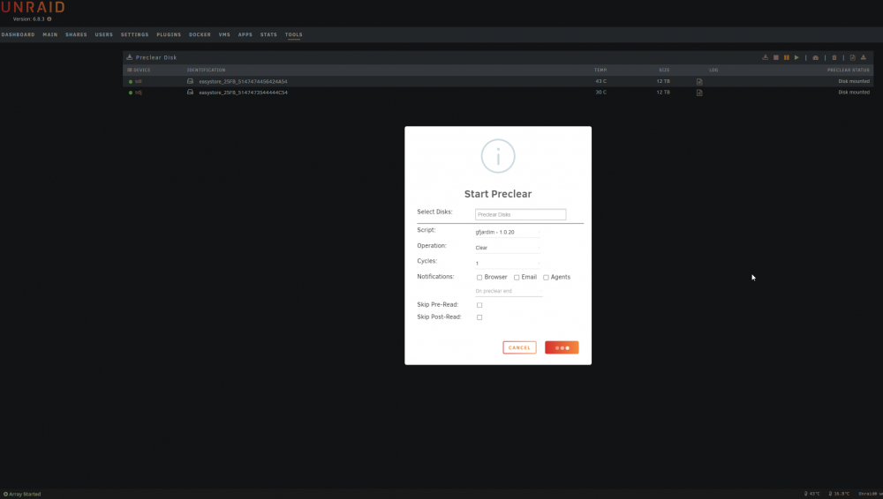Open the 'On preclear end' dropdown
Image resolution: width=883 pixels, height=499 pixels.
point(509,291)
